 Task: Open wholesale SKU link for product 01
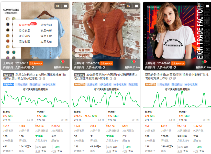pos(11,116)
